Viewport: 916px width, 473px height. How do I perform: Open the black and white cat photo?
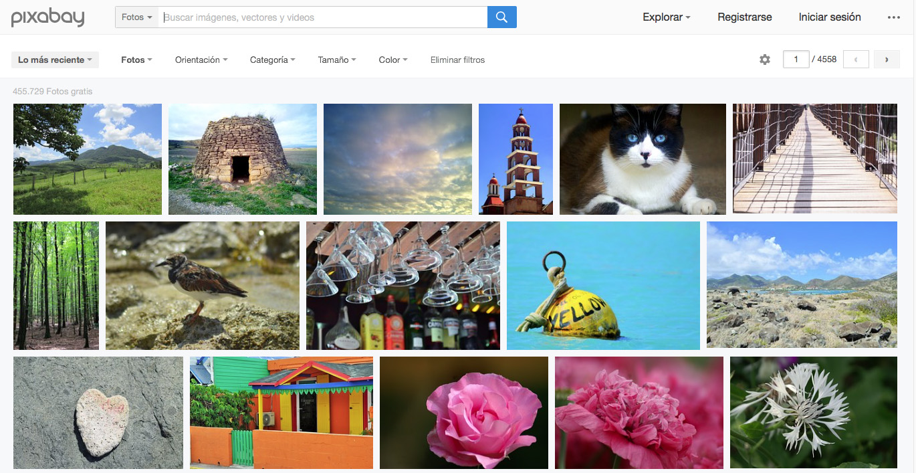point(642,159)
